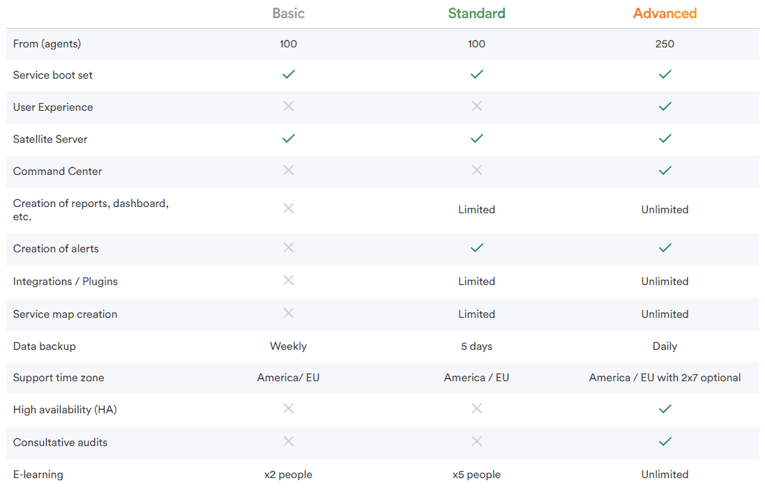Viewport: 765px width, 490px height.
Task: Click the Advanced checkmark for User Experience
Action: point(665,106)
